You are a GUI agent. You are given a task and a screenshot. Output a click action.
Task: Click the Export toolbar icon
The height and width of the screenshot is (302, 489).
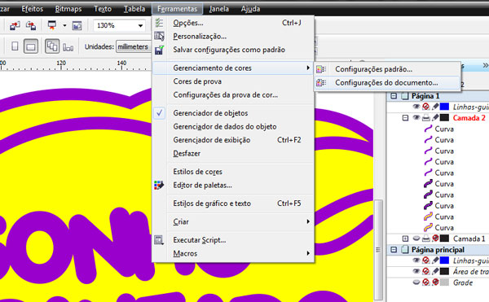31,25
